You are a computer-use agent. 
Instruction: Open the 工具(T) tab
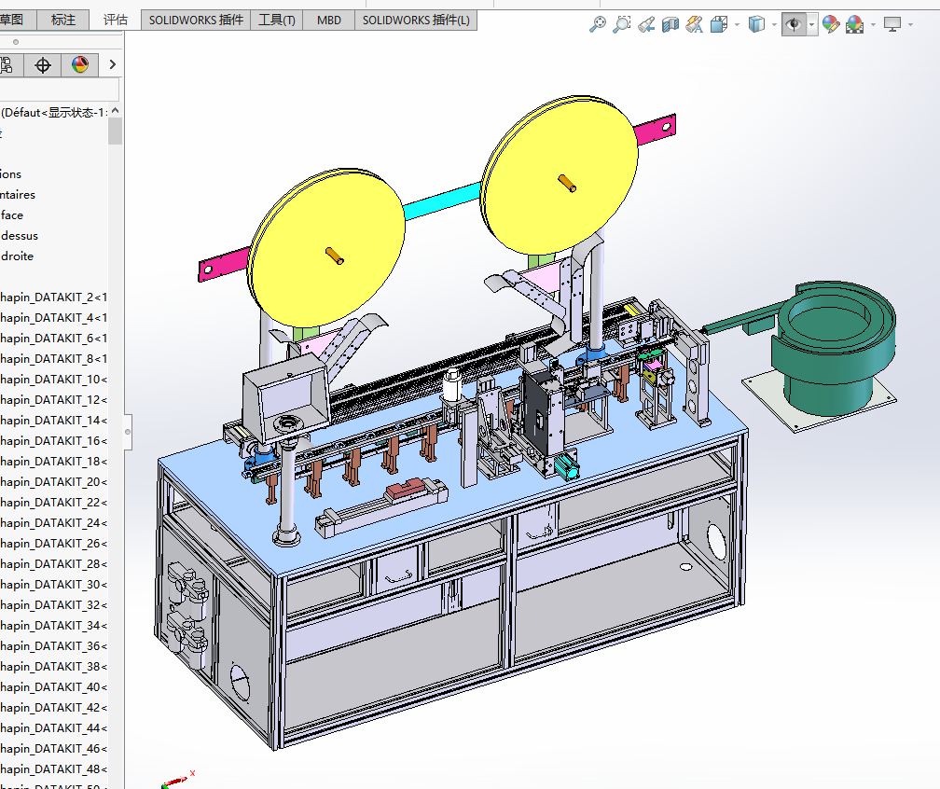click(277, 20)
